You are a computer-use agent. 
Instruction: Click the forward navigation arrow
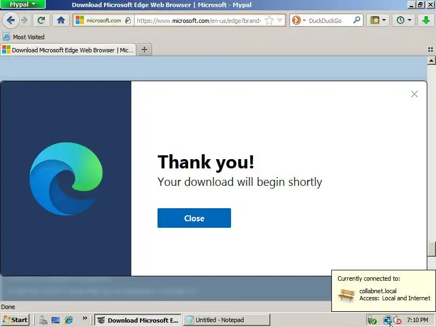[25, 20]
